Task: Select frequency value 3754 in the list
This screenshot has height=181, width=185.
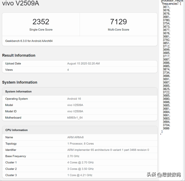Action: click(166, 23)
